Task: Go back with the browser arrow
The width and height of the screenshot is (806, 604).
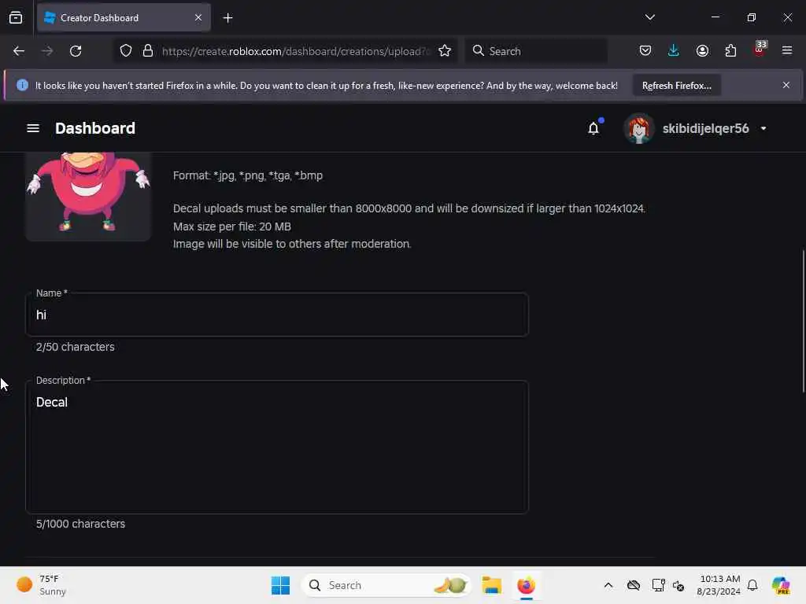Action: coord(19,51)
